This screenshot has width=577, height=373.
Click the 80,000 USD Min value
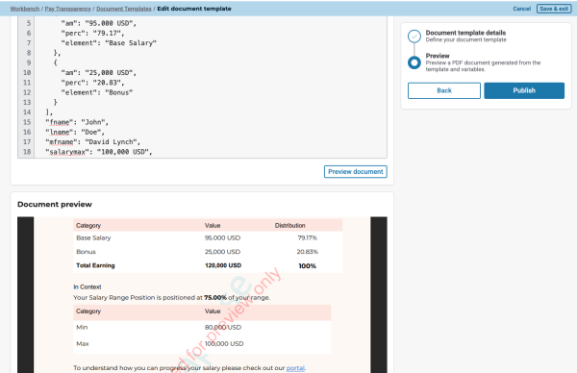pyautogui.click(x=223, y=328)
